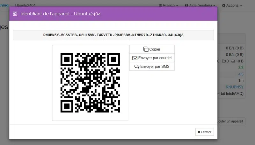Click the Actions gear icon

(x=224, y=5)
